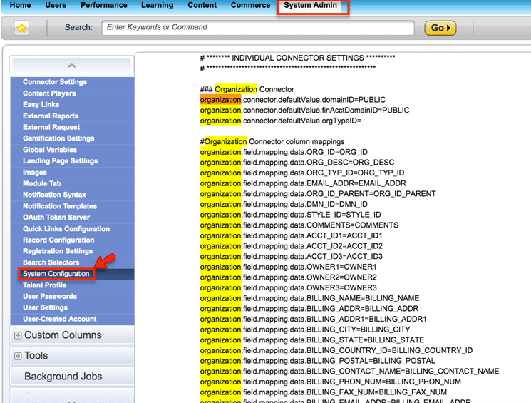Open Connector Settings link
The width and height of the screenshot is (531, 403).
(x=55, y=82)
